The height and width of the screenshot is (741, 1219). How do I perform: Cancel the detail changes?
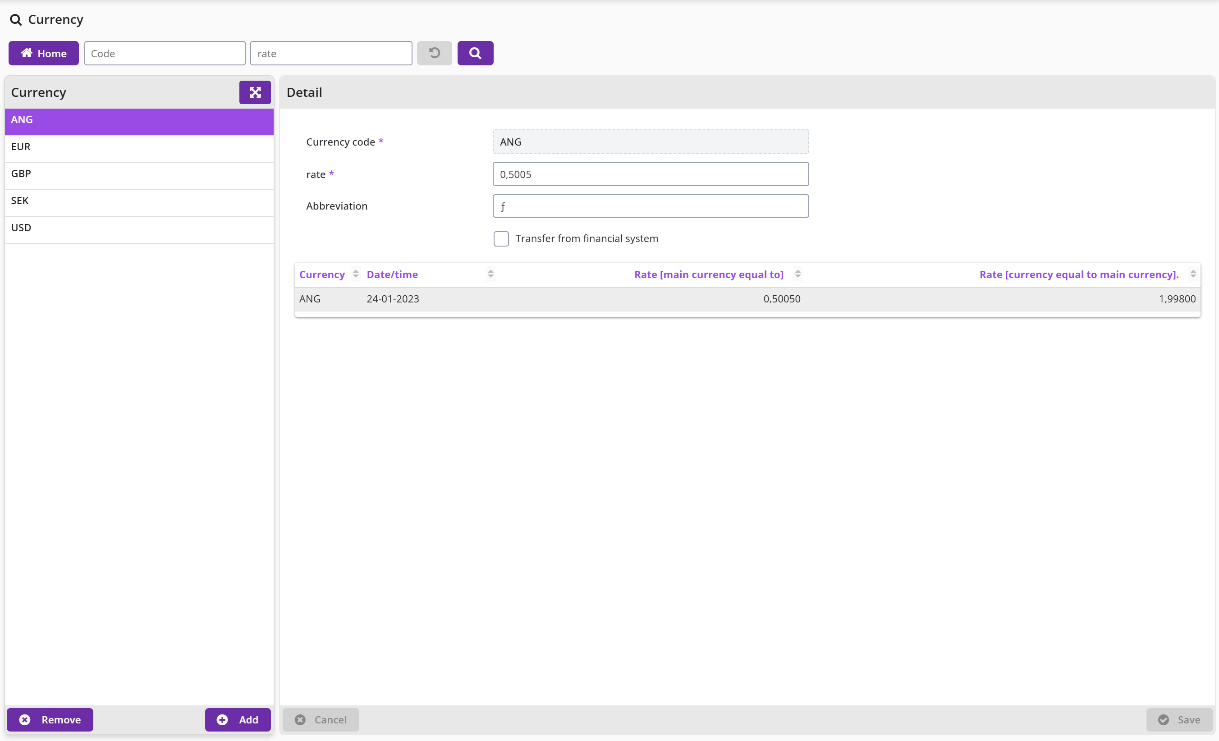coord(321,720)
